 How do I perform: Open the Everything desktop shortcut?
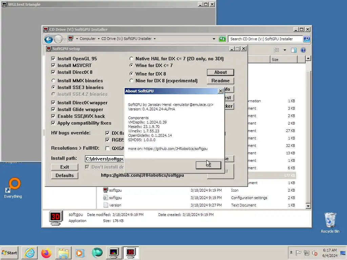pyautogui.click(x=13, y=188)
